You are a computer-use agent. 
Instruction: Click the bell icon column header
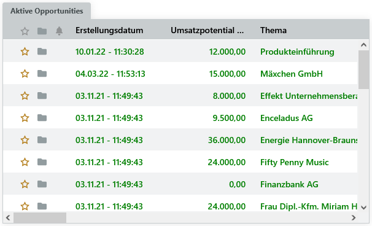(59, 31)
